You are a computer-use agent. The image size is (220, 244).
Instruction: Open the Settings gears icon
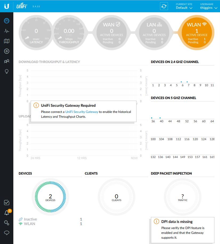click(x=6, y=223)
